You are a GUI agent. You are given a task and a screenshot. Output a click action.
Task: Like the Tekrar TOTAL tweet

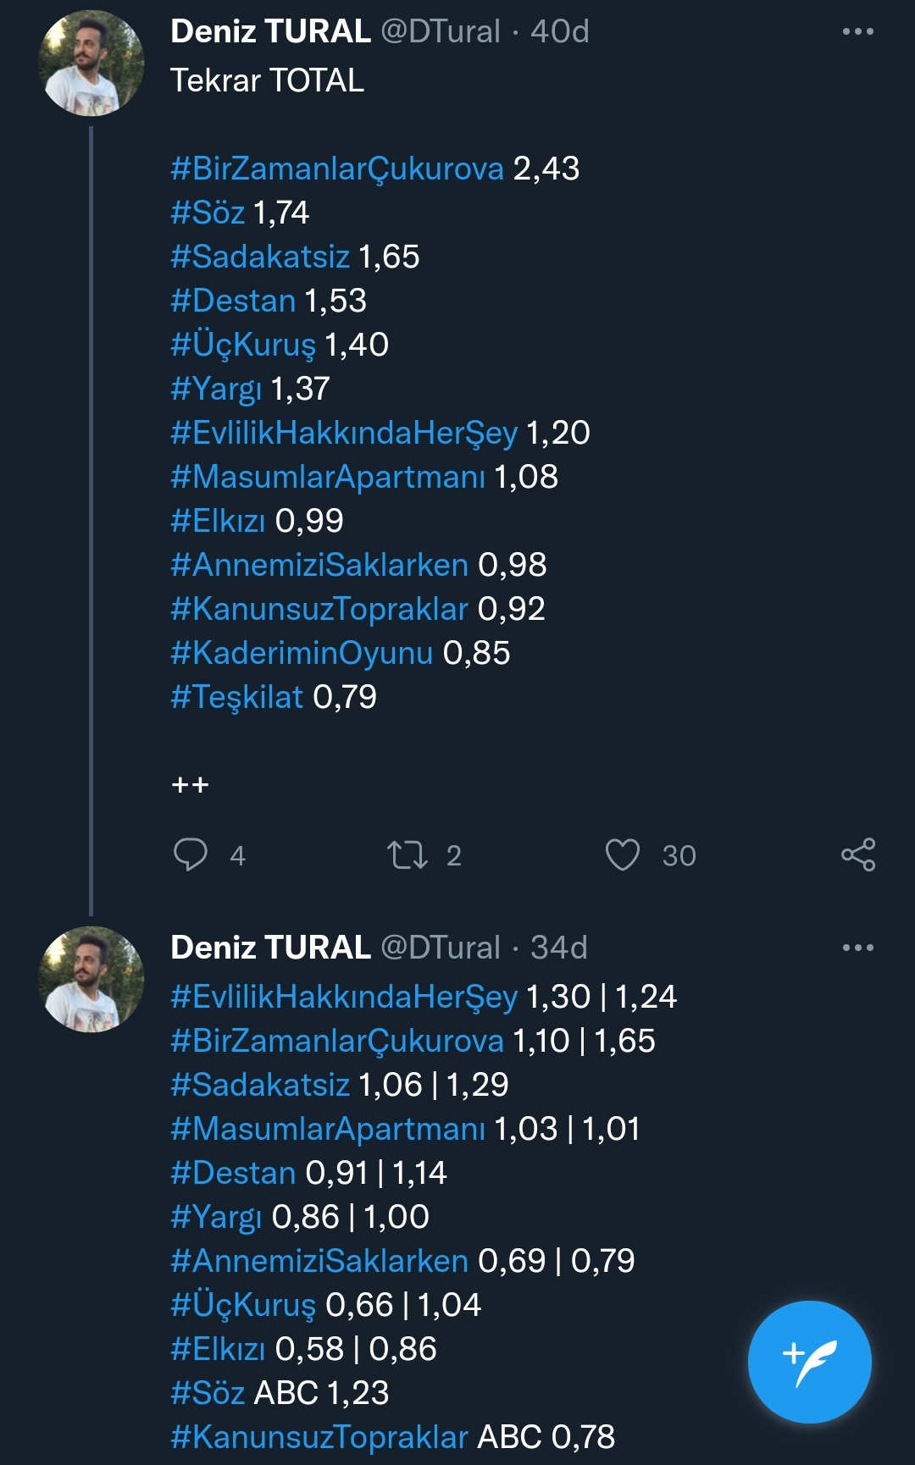click(623, 854)
